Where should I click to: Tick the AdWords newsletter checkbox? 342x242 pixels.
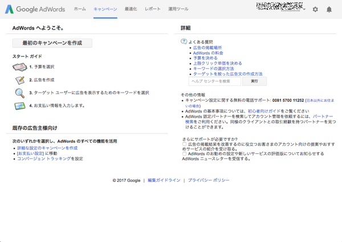[x=184, y=154]
